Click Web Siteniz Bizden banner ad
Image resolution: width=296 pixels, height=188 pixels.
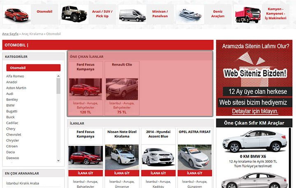pos(254,78)
